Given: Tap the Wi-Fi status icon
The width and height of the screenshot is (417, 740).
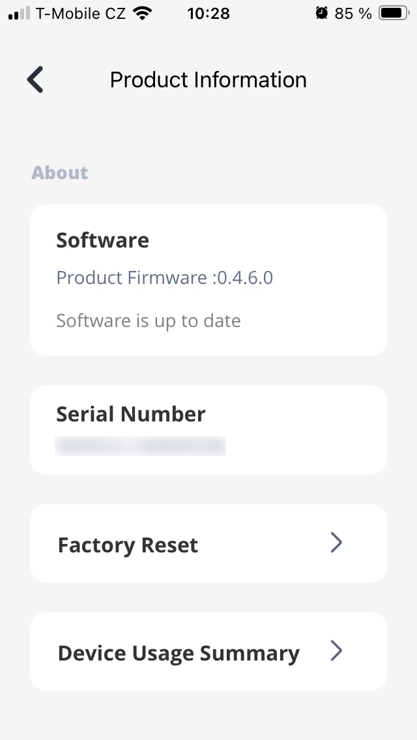Looking at the screenshot, I should [141, 13].
